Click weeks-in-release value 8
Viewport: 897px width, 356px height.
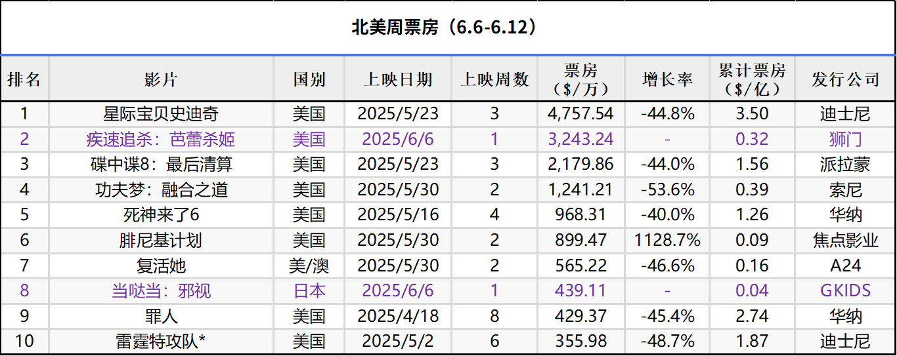pyautogui.click(x=494, y=317)
